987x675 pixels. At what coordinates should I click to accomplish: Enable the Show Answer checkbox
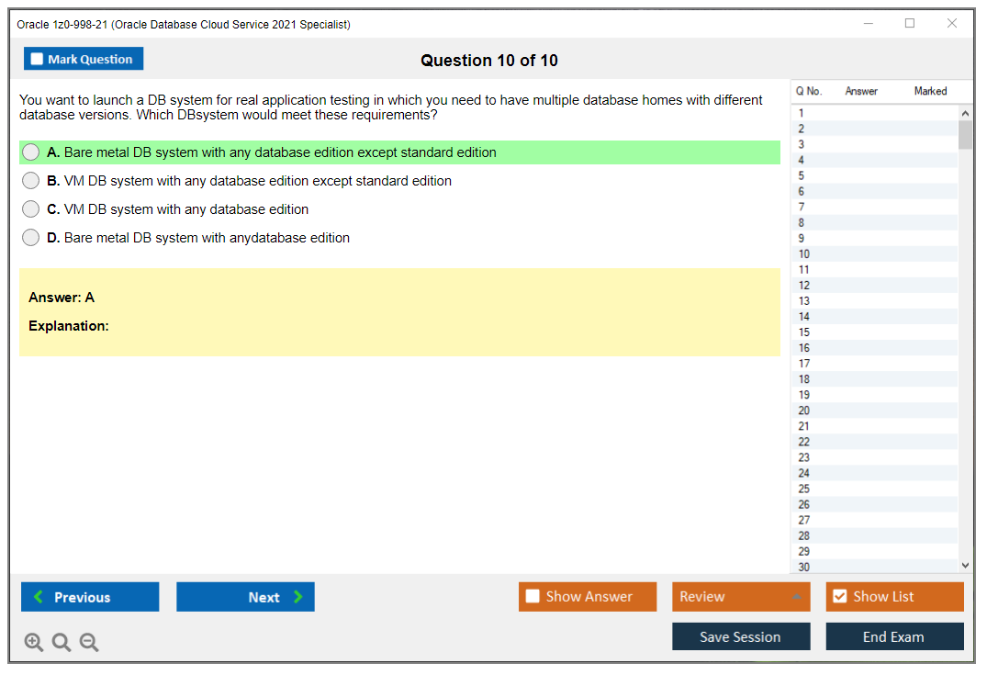[533, 597]
